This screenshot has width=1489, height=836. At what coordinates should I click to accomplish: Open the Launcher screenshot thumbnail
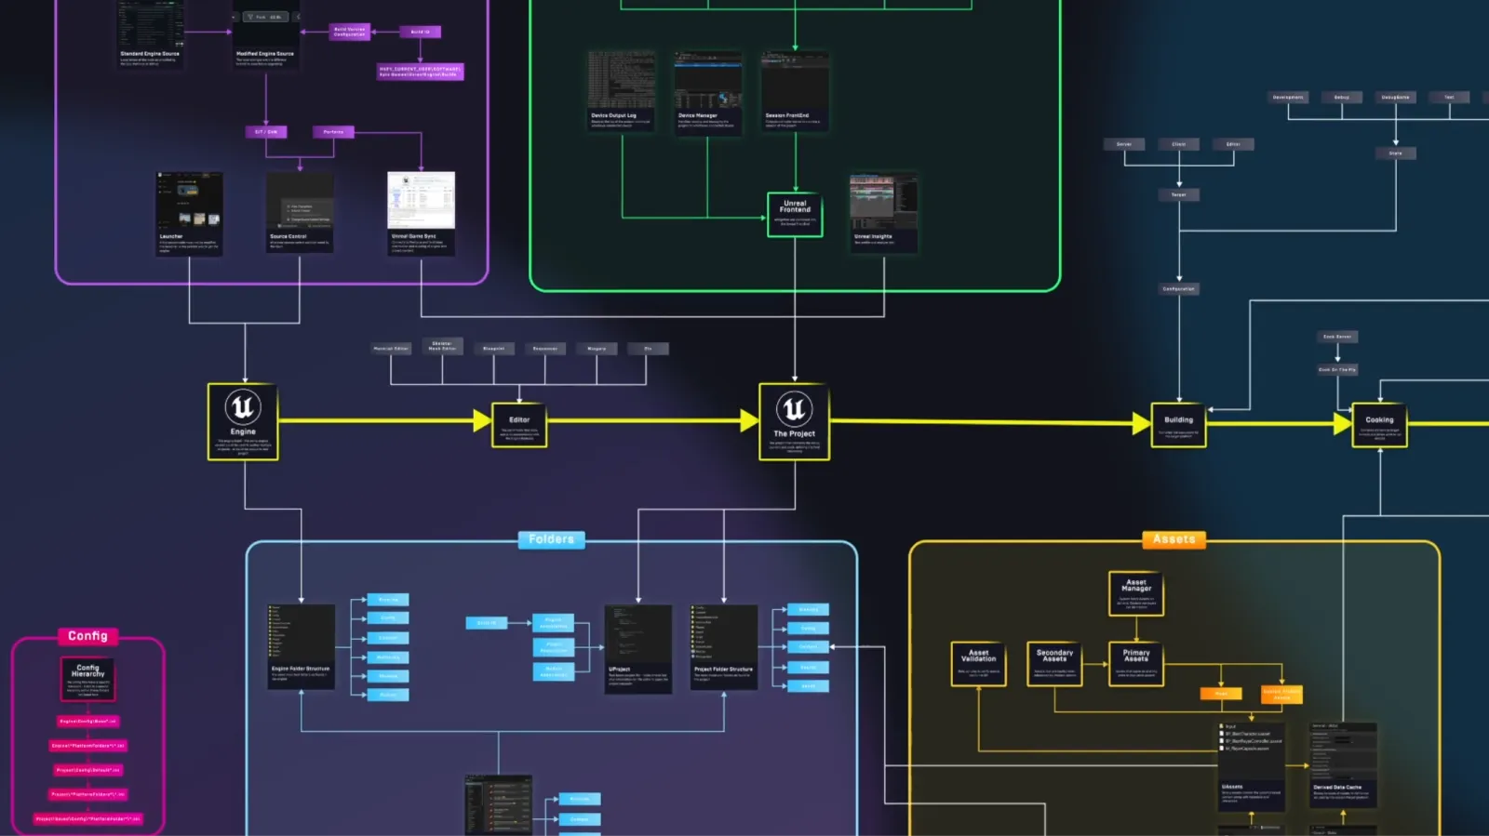point(189,202)
